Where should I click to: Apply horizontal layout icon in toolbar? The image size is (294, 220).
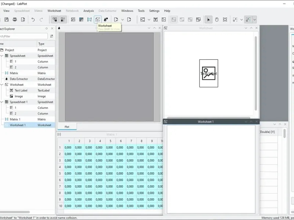(182, 20)
